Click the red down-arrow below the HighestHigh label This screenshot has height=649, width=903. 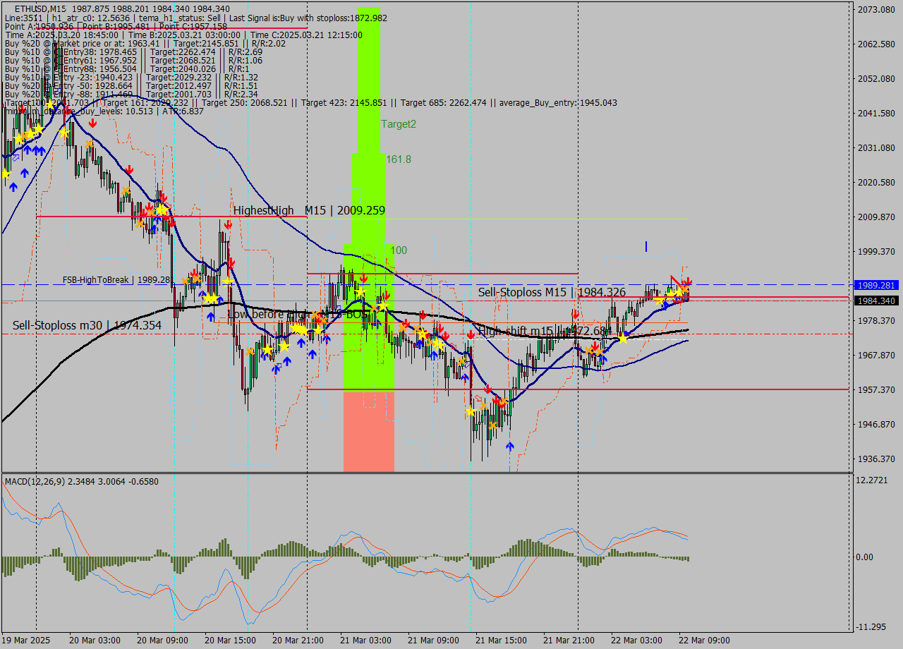(228, 224)
